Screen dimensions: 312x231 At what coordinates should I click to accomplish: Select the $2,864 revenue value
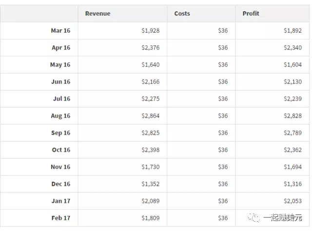(150, 116)
